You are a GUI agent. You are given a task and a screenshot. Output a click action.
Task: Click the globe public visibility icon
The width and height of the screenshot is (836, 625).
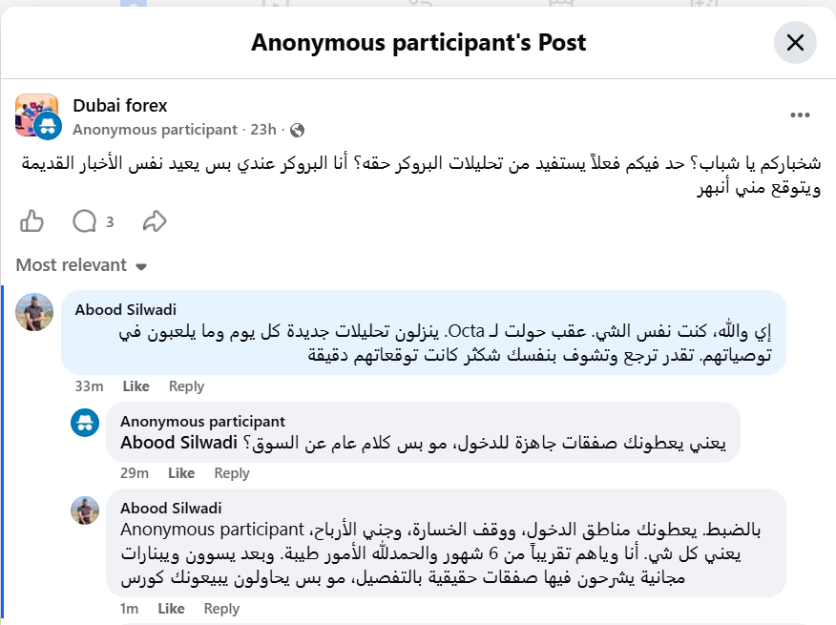297,130
